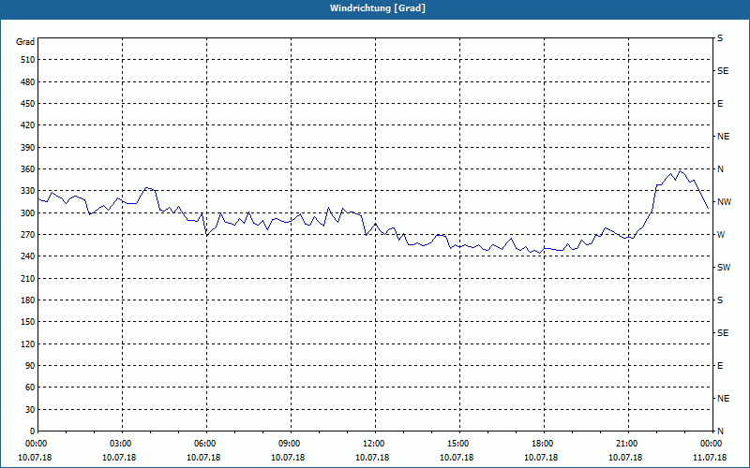Click the 10.07.18 date under 03:00
Viewport: 750px width, 468px height.
coord(119,458)
